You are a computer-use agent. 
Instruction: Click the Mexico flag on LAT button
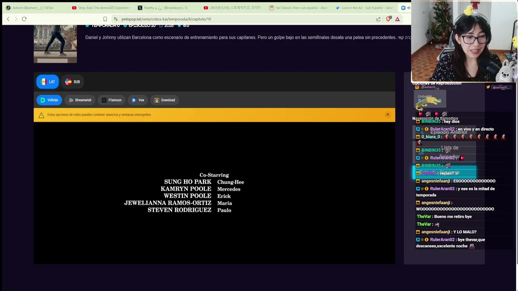(x=44, y=82)
